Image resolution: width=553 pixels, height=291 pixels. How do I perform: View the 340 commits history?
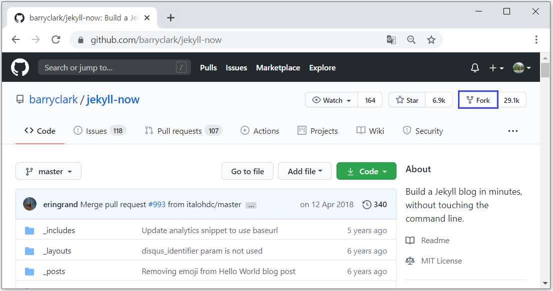click(374, 205)
